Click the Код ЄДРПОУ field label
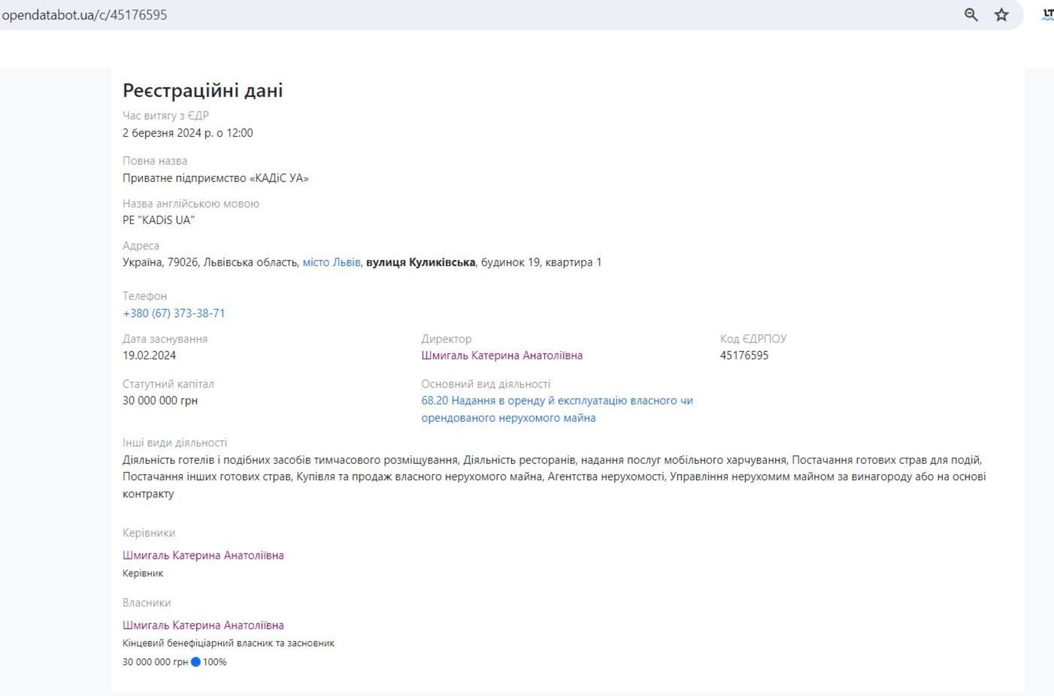This screenshot has width=1054, height=696. 753,339
